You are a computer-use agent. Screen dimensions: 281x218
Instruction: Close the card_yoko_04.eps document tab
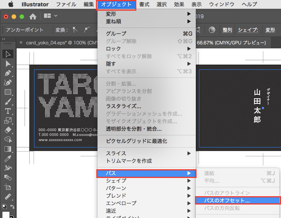tap(21, 43)
